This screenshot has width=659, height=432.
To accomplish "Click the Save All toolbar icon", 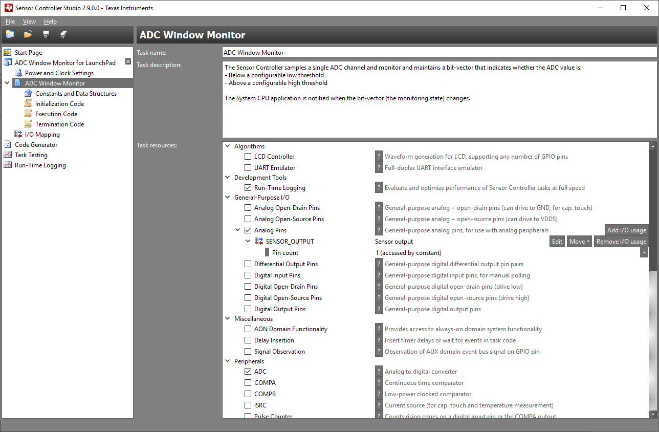I will click(x=63, y=35).
